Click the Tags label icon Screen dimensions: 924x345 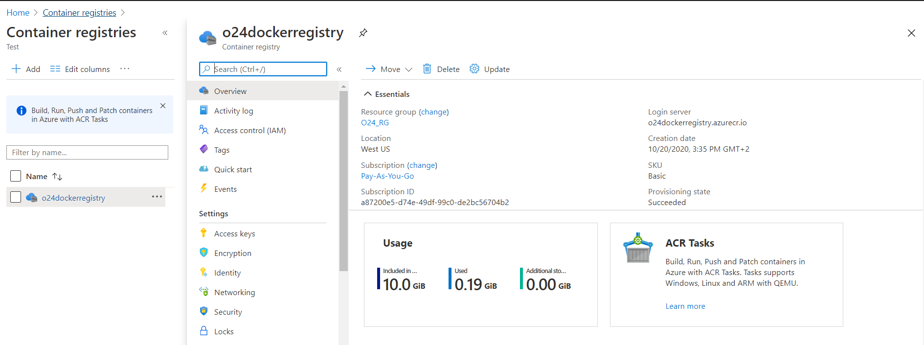tap(203, 150)
